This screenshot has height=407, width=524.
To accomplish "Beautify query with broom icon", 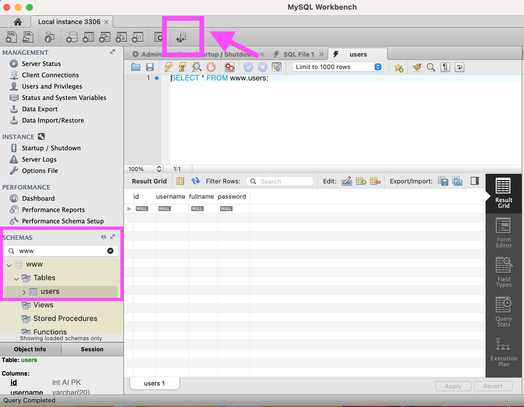I will coord(416,67).
